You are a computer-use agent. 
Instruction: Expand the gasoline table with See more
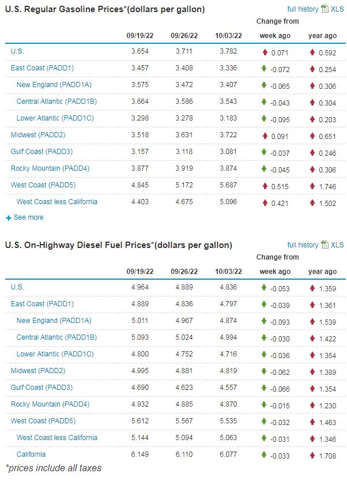coord(28,217)
